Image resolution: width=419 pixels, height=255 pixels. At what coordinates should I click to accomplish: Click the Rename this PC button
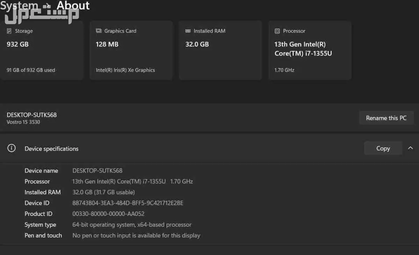click(x=386, y=118)
